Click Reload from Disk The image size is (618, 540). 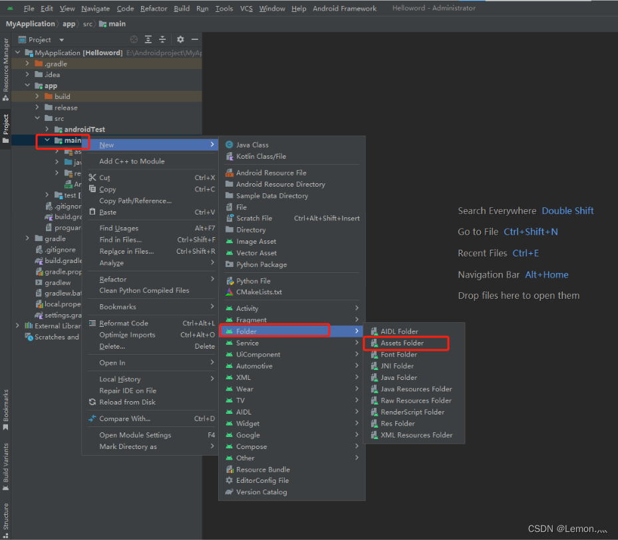[152, 403]
